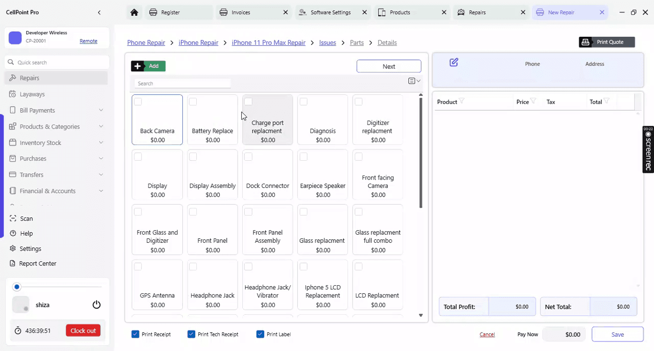Click the clock-in timer icon

pos(18,331)
